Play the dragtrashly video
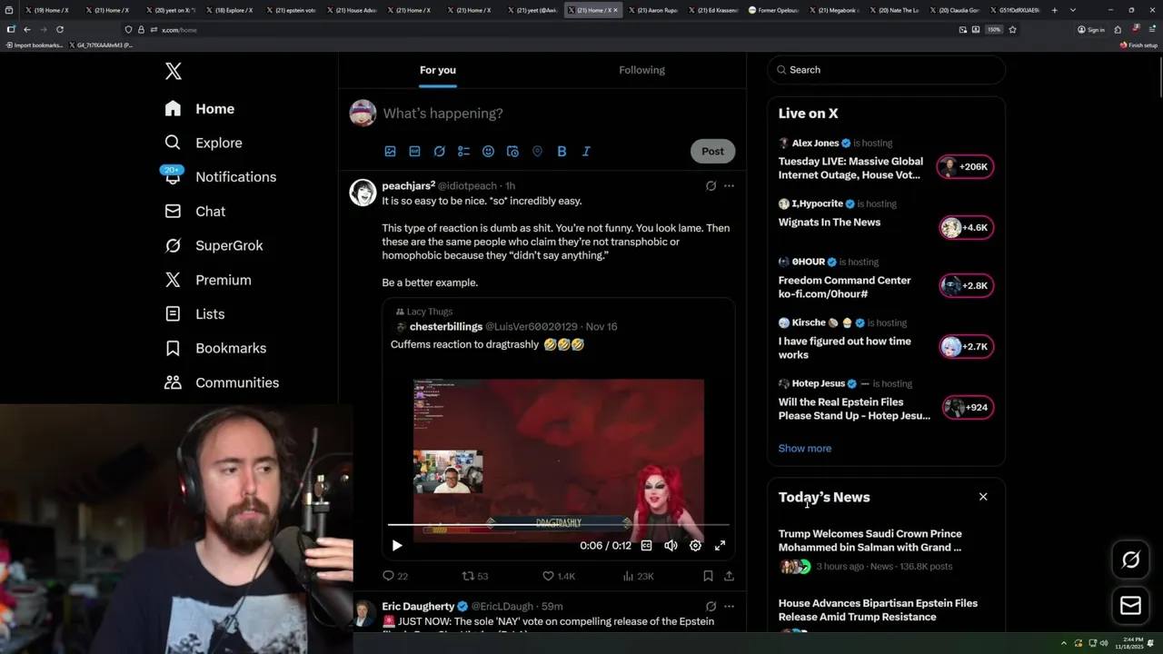 [x=397, y=545]
